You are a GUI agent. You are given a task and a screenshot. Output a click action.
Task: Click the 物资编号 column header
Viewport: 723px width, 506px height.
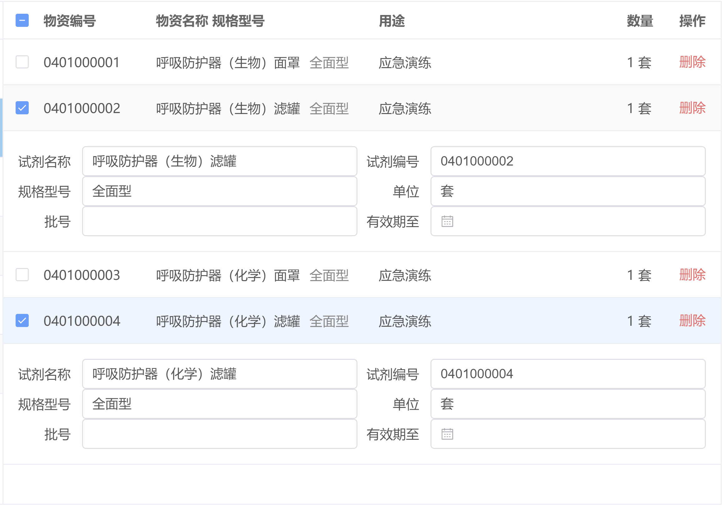(x=70, y=21)
